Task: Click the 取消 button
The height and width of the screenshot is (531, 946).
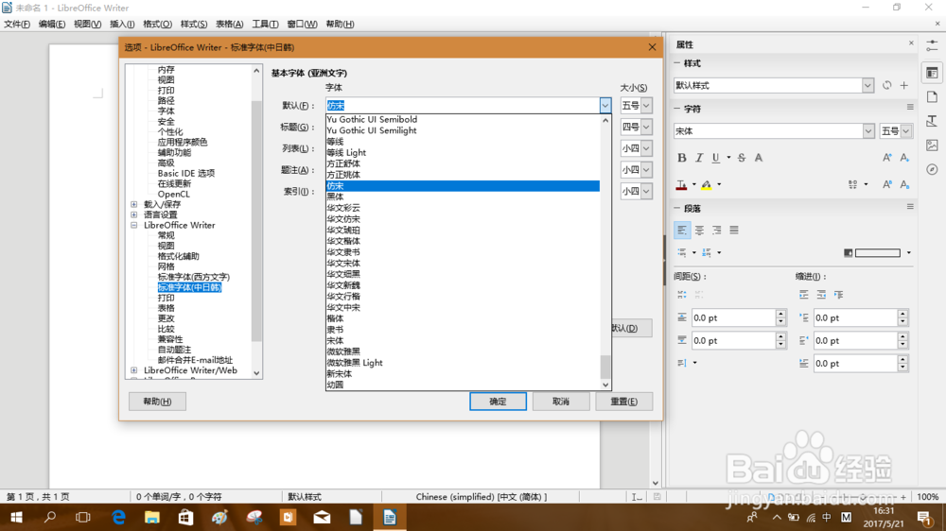Action: pyautogui.click(x=561, y=402)
